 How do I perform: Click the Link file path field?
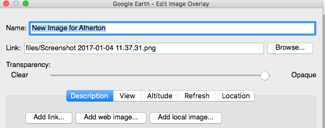pos(144,48)
